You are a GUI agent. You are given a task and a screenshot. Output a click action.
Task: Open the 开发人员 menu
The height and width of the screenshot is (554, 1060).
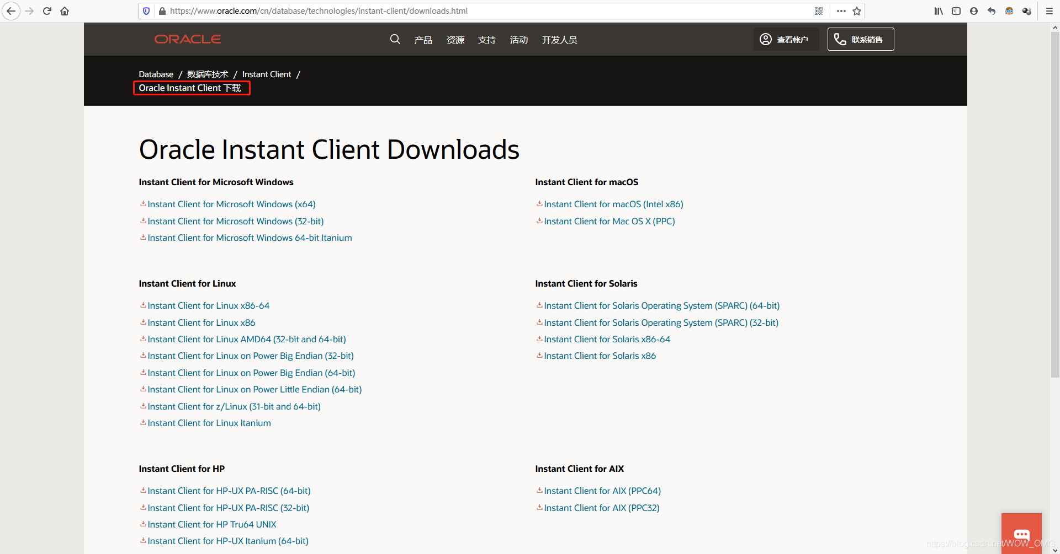[559, 40]
